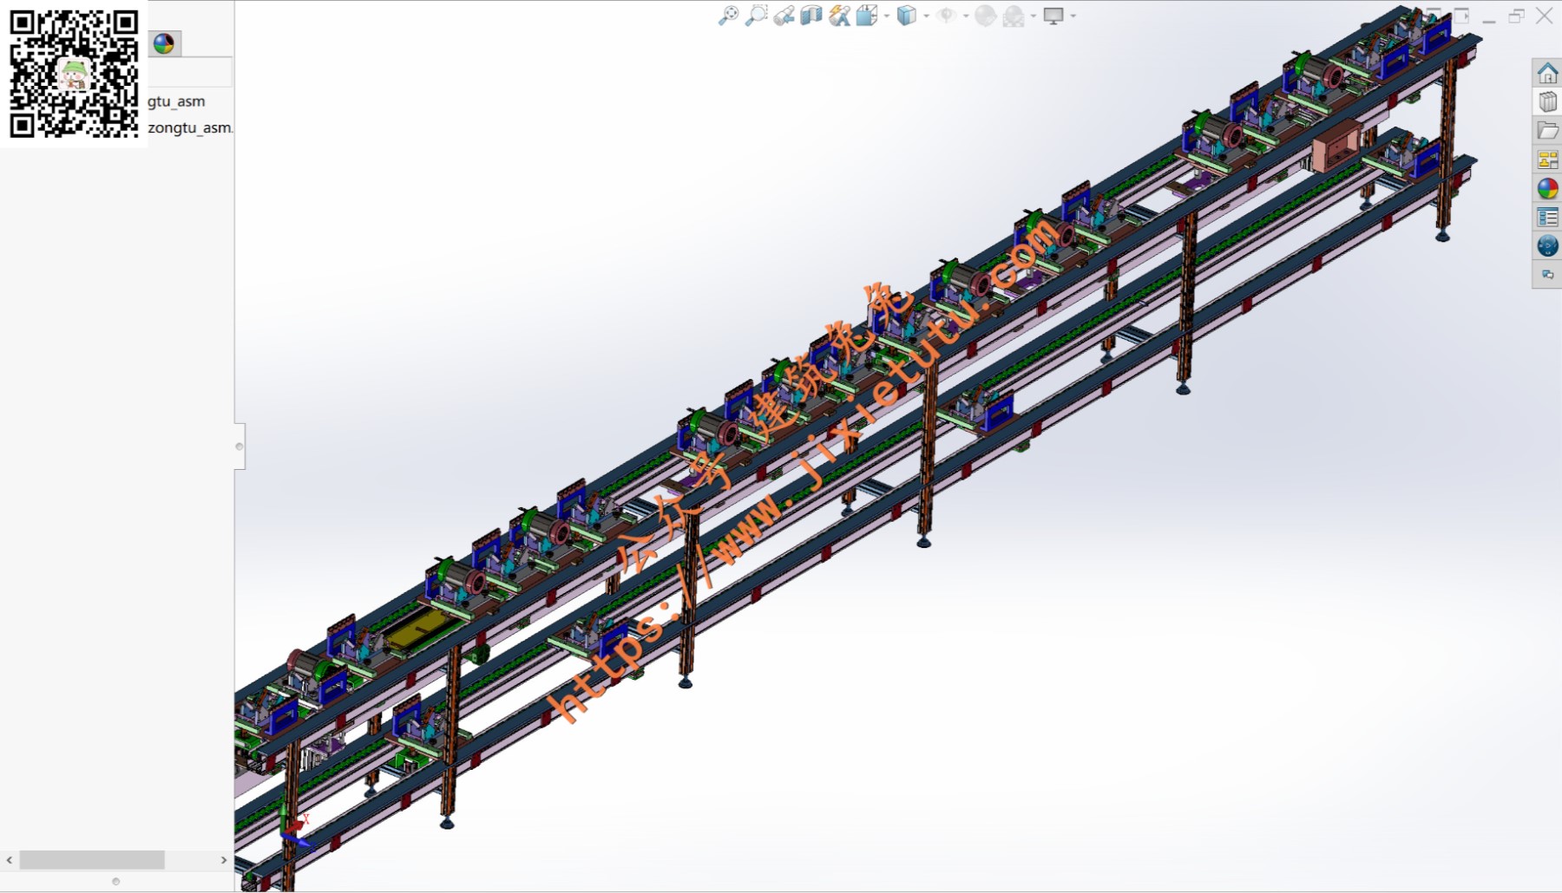Click the left panel horizontal scrollbar

(x=92, y=860)
